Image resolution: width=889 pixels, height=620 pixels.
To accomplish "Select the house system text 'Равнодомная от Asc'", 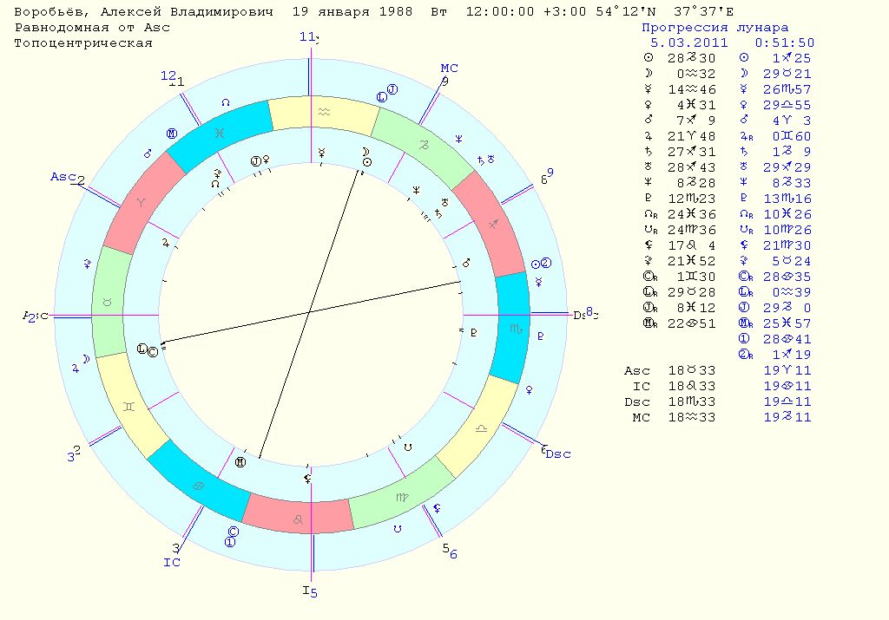I will tap(92, 27).
